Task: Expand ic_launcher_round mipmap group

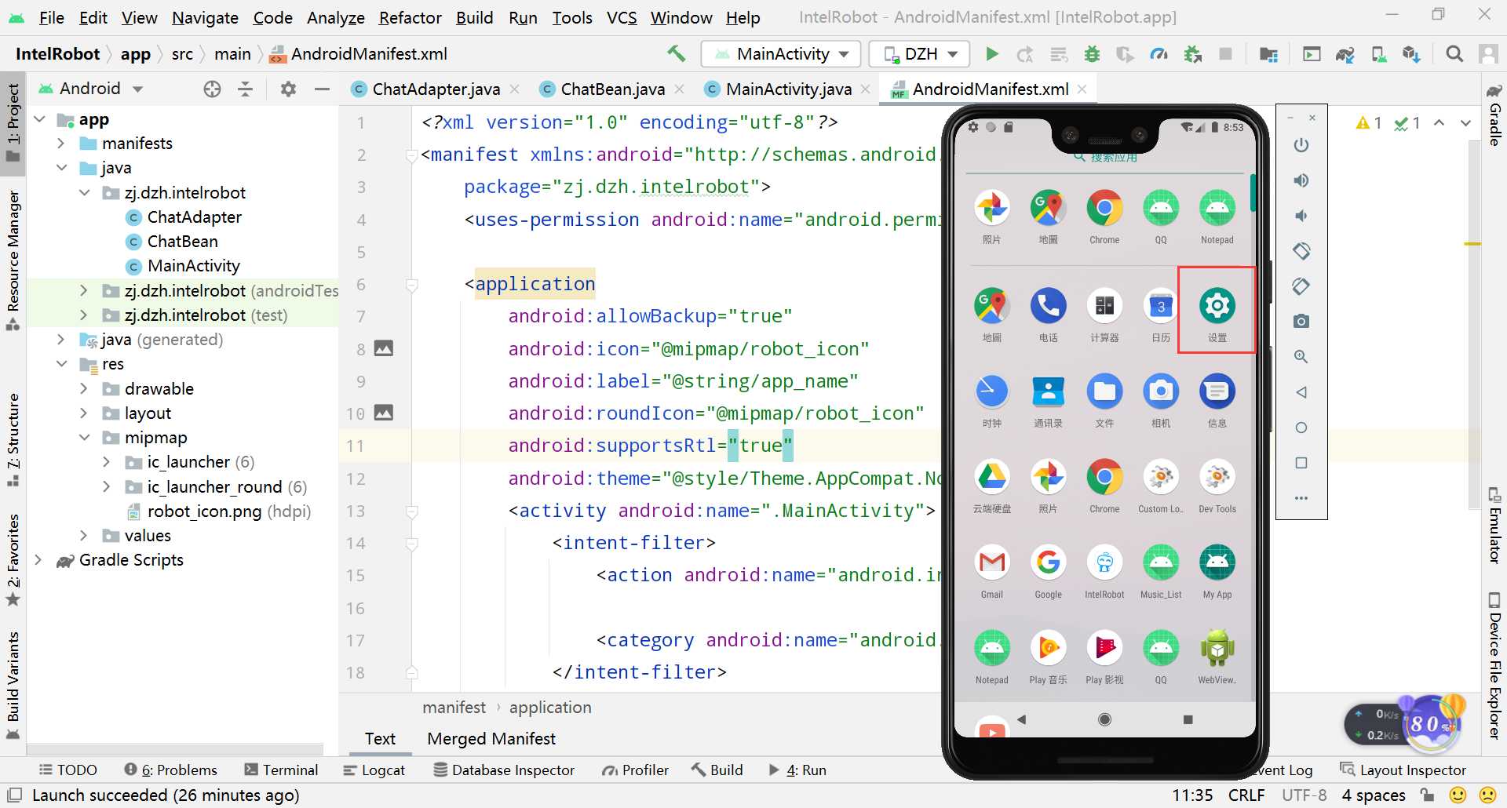Action: 106,486
